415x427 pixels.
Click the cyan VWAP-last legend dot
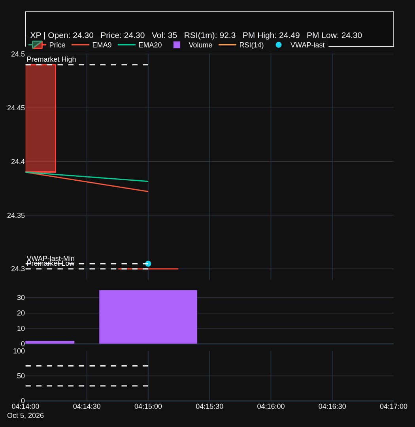tap(279, 45)
